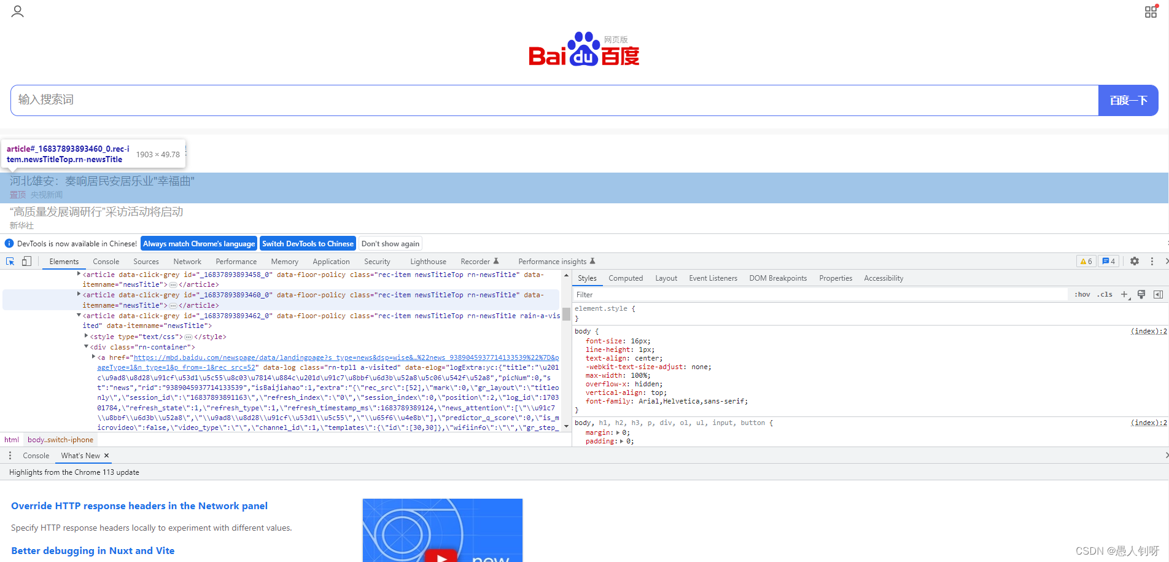Open the DOM Breakpoints pane tab

click(778, 278)
